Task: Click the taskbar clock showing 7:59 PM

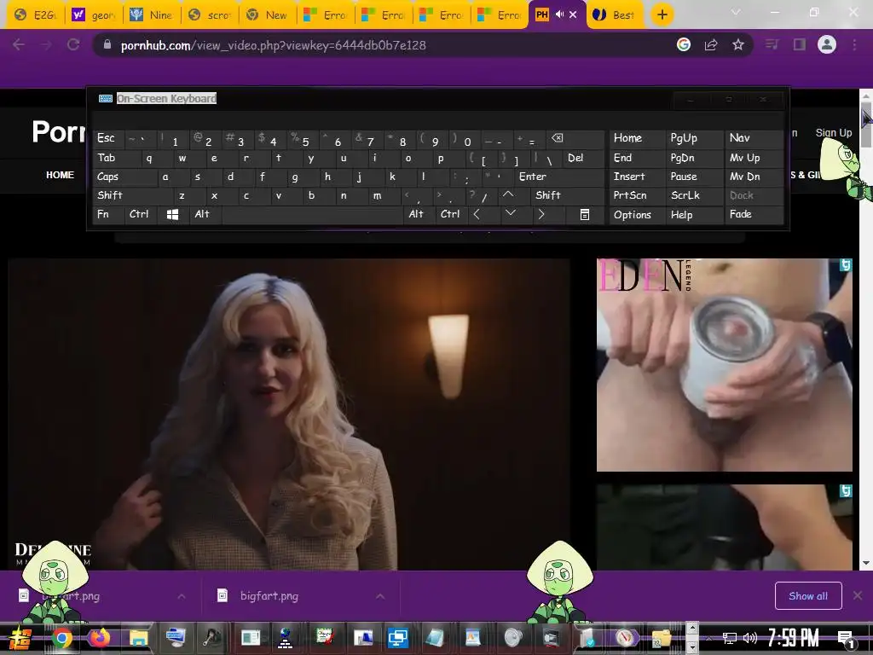Action: [793, 638]
